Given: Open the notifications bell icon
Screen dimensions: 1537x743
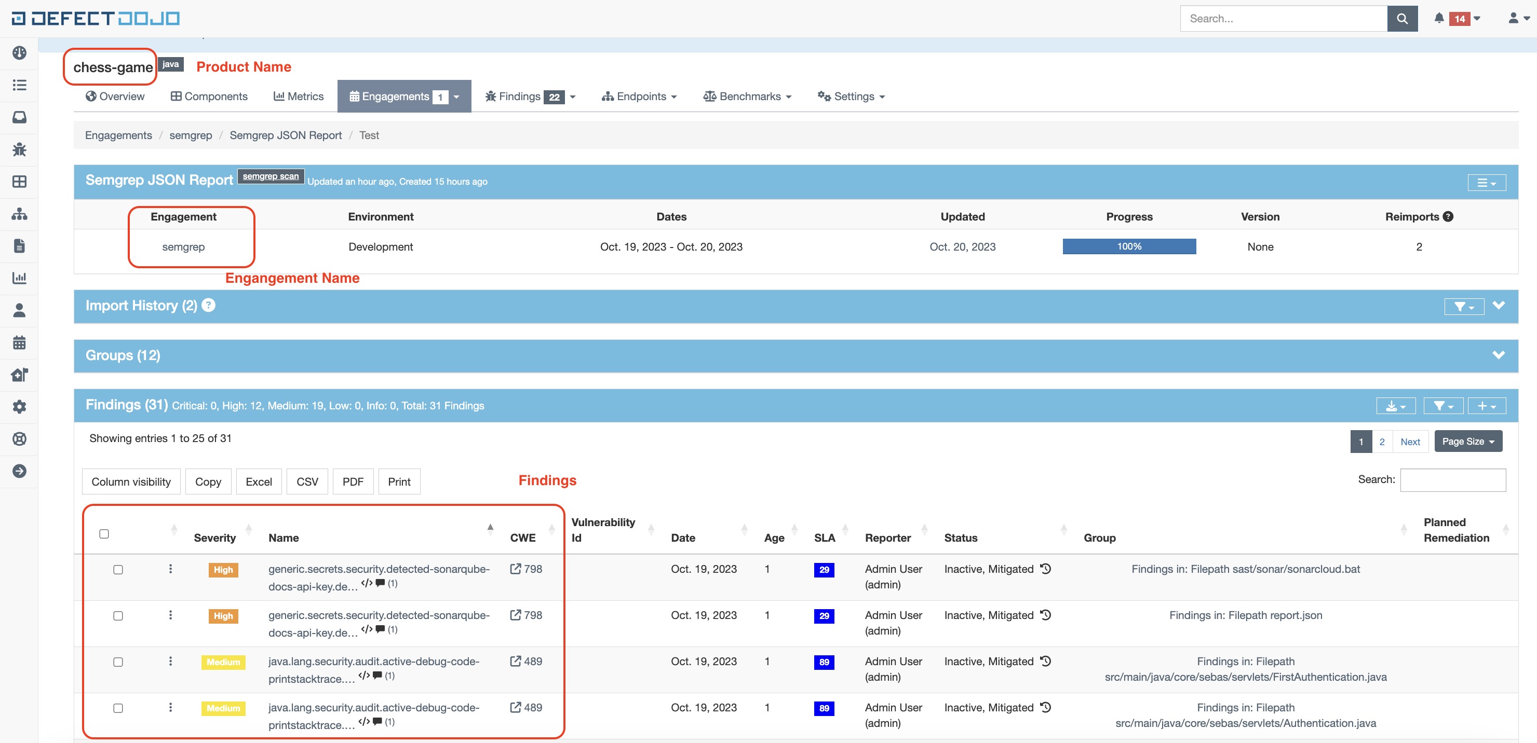Looking at the screenshot, I should coord(1438,19).
